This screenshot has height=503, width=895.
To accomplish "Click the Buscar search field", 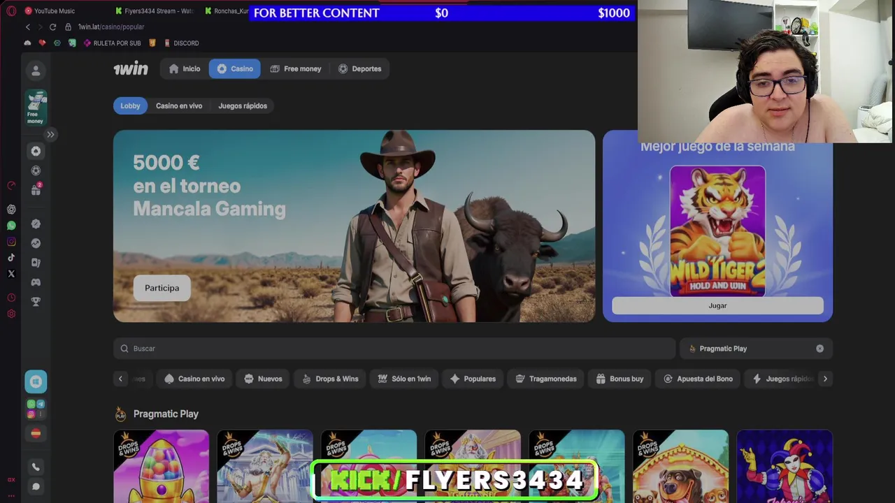I will (394, 349).
